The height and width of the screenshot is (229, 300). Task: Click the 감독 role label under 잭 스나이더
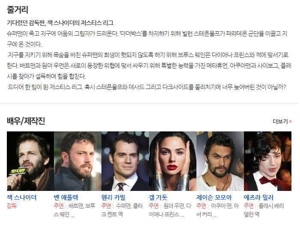click(x=12, y=206)
